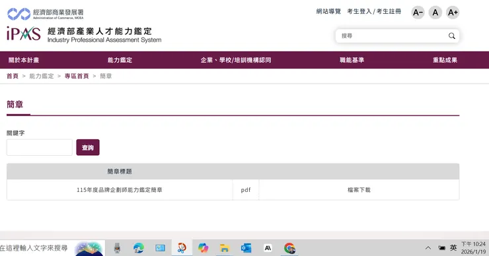This screenshot has width=489, height=256.
Task: Click the 查詢 button
Action: [x=88, y=147]
